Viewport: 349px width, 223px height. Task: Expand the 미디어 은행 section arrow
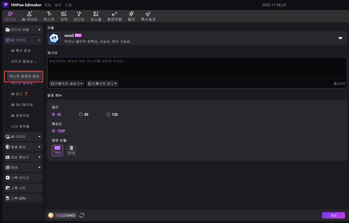tap(39, 30)
